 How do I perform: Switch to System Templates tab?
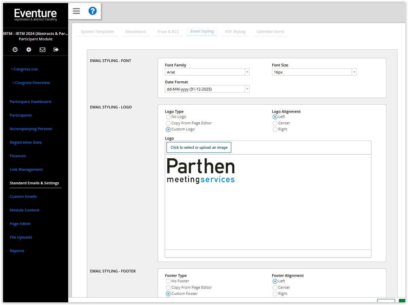pyautogui.click(x=97, y=32)
